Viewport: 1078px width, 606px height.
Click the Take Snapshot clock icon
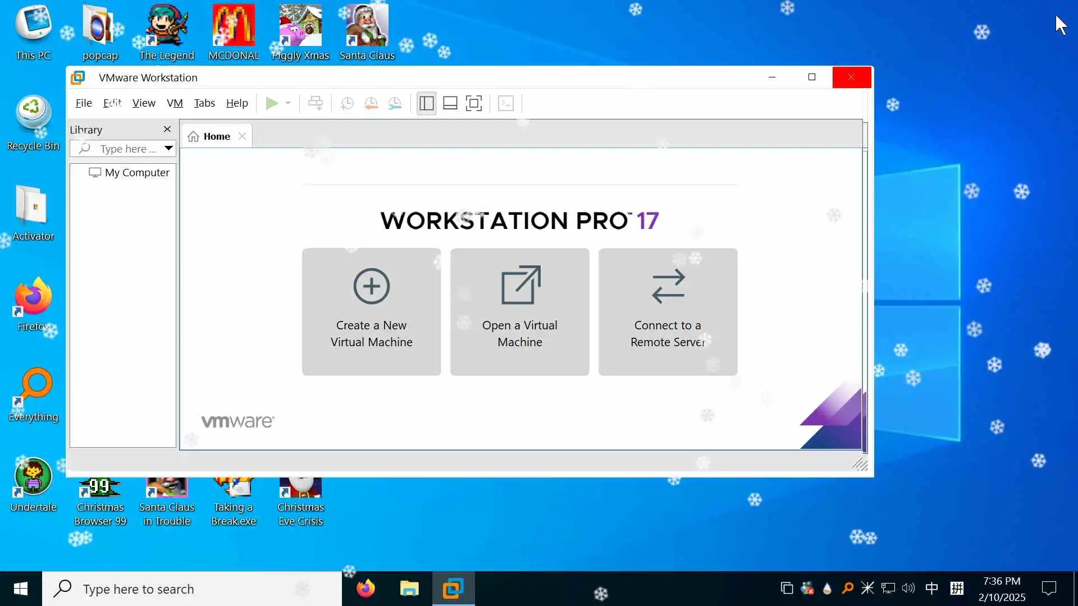tap(347, 103)
